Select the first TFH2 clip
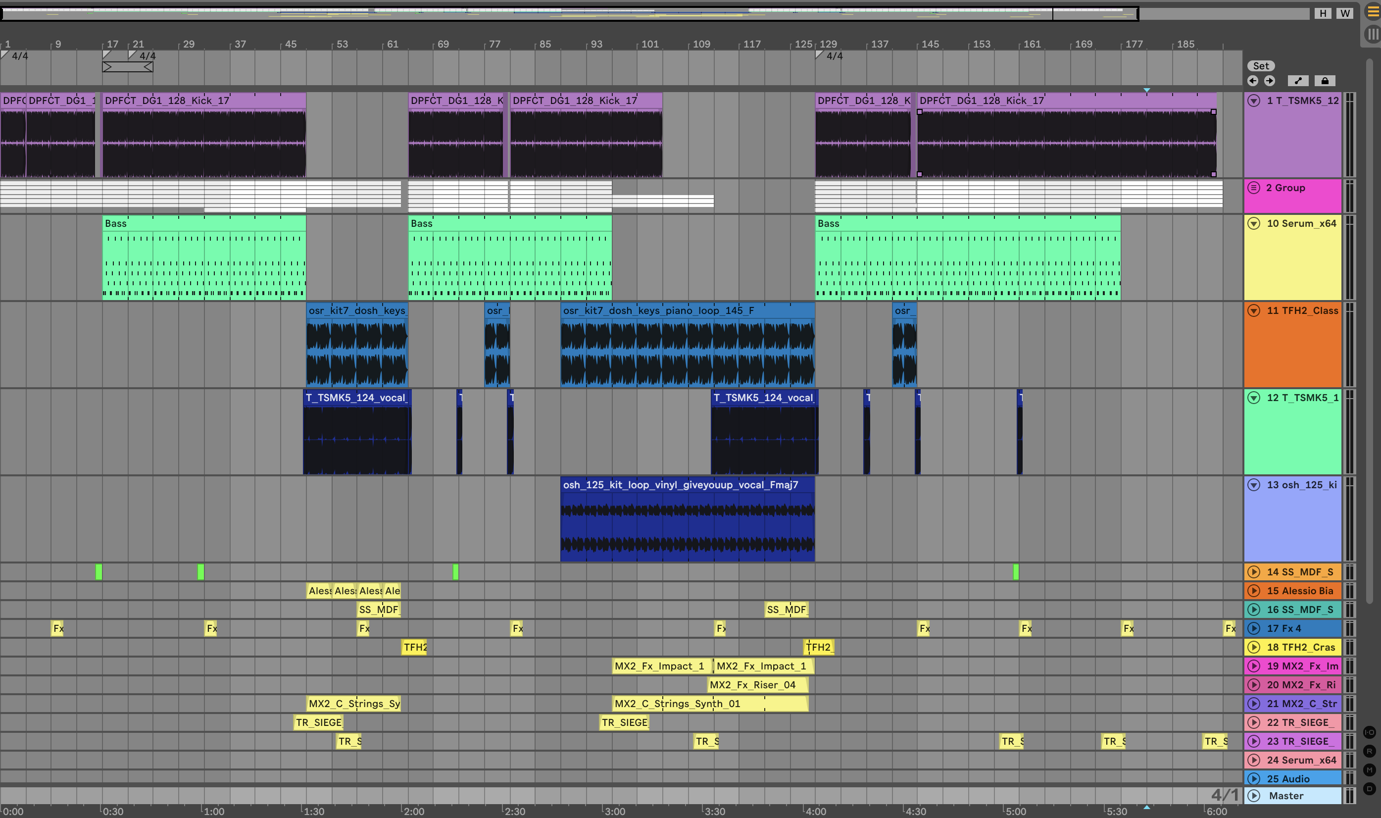This screenshot has height=818, width=1381. 415,647
